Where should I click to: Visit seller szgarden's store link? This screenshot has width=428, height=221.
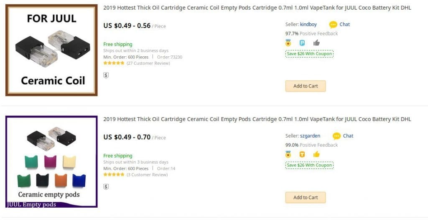coord(310,136)
